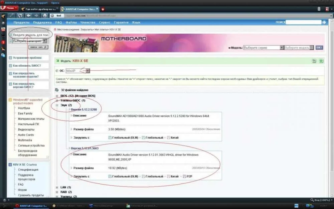Viewport: 334px width, 209px height.
Task: Open the Сравнить продукты link
Action: pos(31,195)
